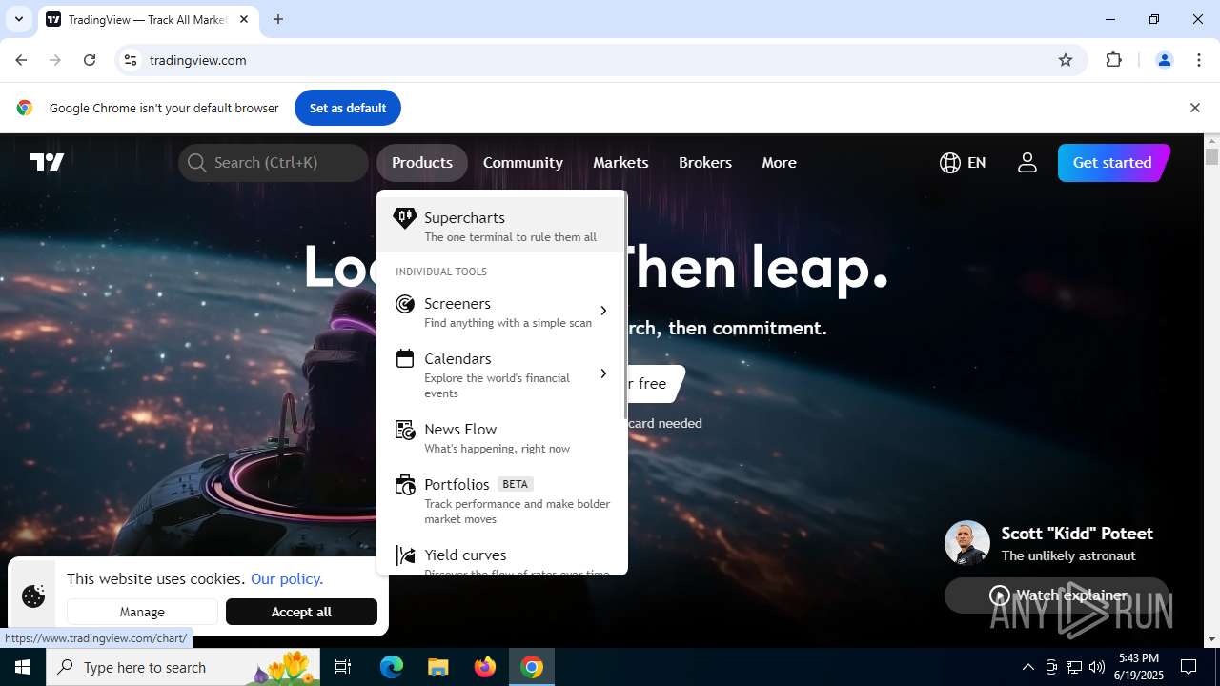Bookmark this tab with star icon
The image size is (1220, 686).
tap(1066, 60)
